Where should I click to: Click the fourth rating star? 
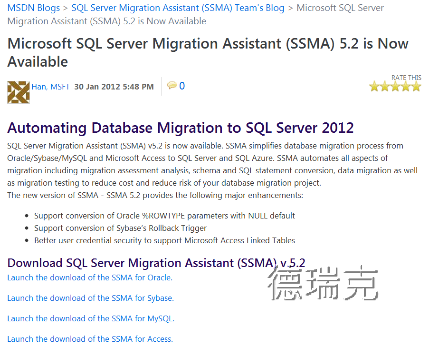click(405, 86)
